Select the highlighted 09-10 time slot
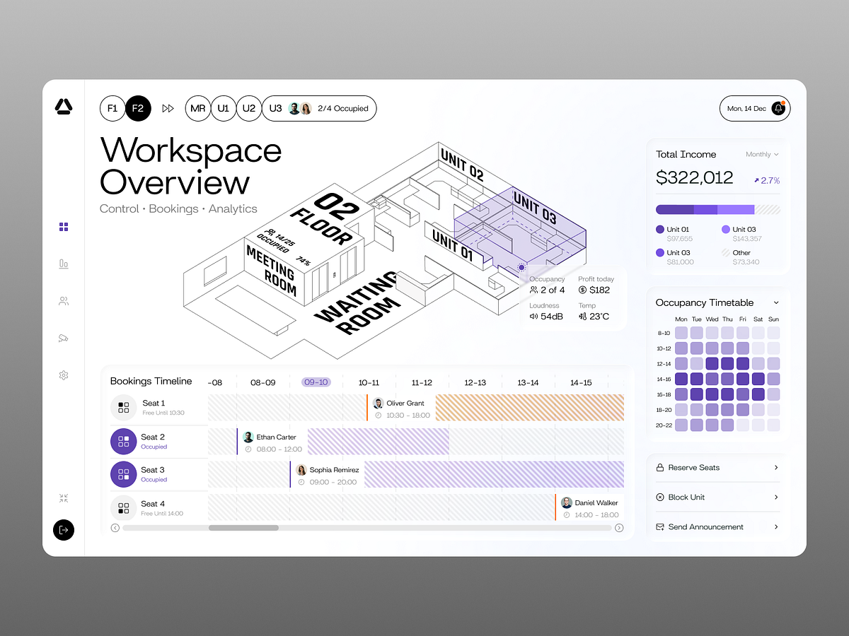The height and width of the screenshot is (636, 849). [x=316, y=382]
